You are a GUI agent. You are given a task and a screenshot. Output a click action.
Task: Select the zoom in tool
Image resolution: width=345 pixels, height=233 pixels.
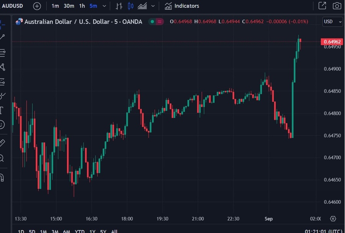click(2, 158)
